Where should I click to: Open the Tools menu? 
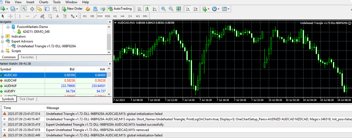(57, 2)
